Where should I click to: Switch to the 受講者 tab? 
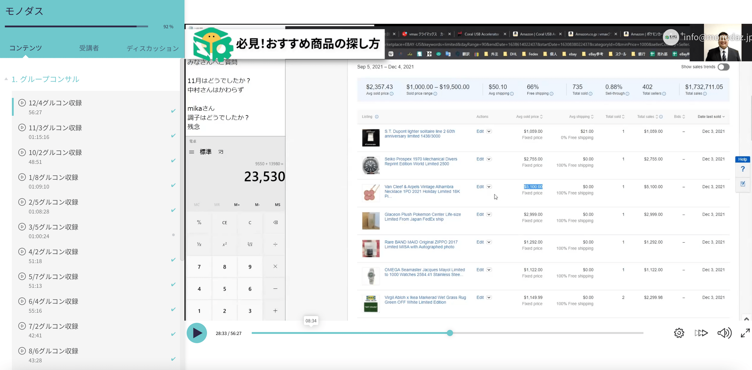89,48
